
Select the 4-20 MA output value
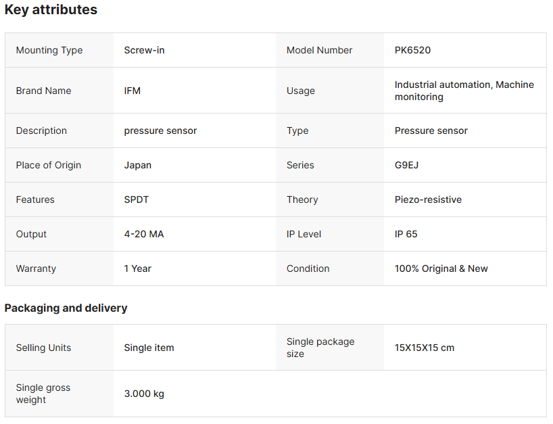tap(144, 234)
